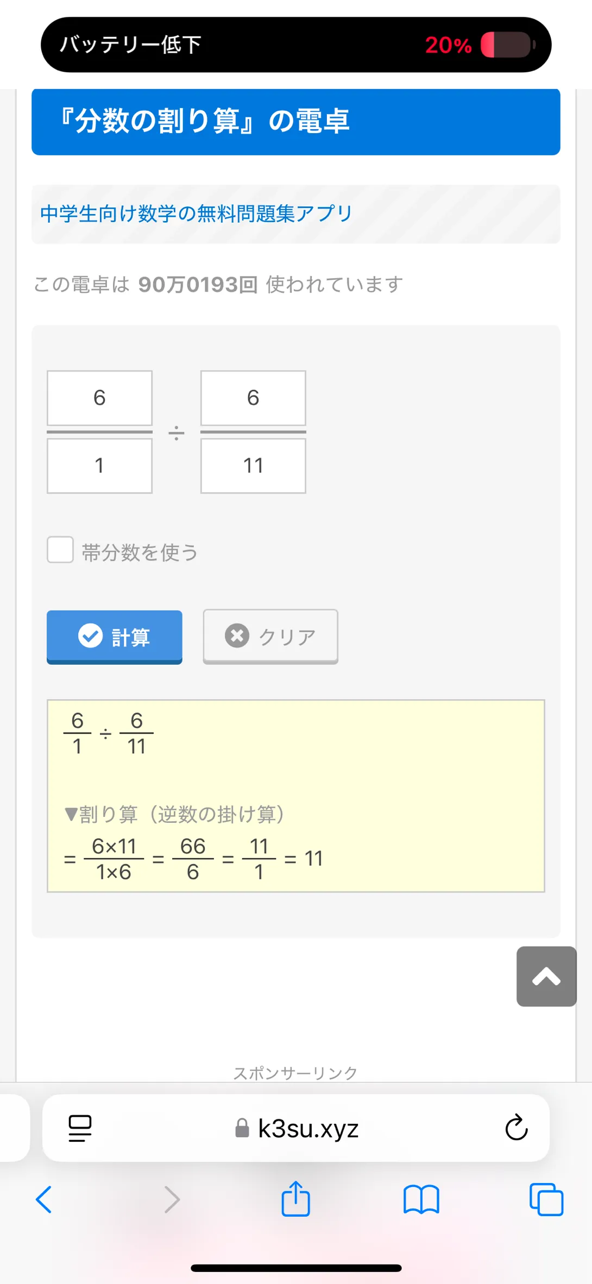Open the share sheet icon
592x1284 pixels.
(295, 1198)
